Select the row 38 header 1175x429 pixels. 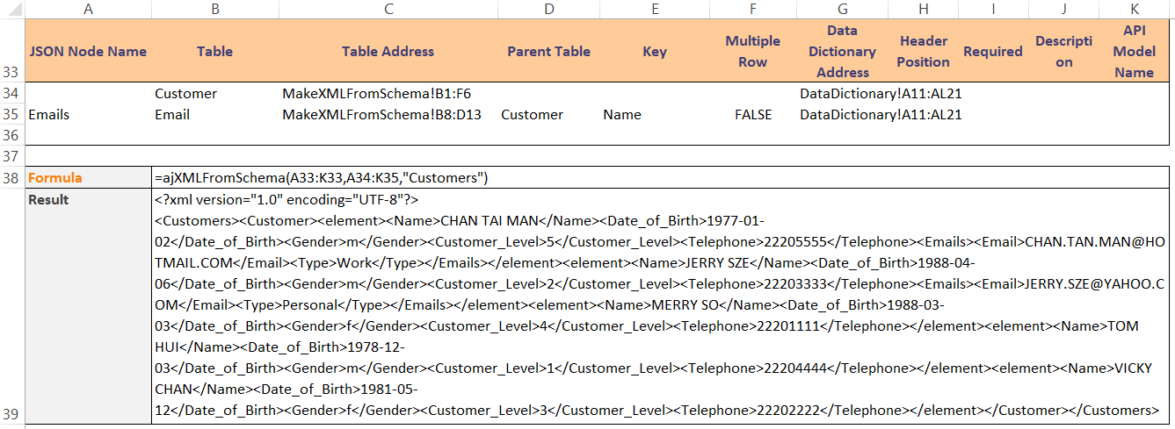tap(12, 177)
